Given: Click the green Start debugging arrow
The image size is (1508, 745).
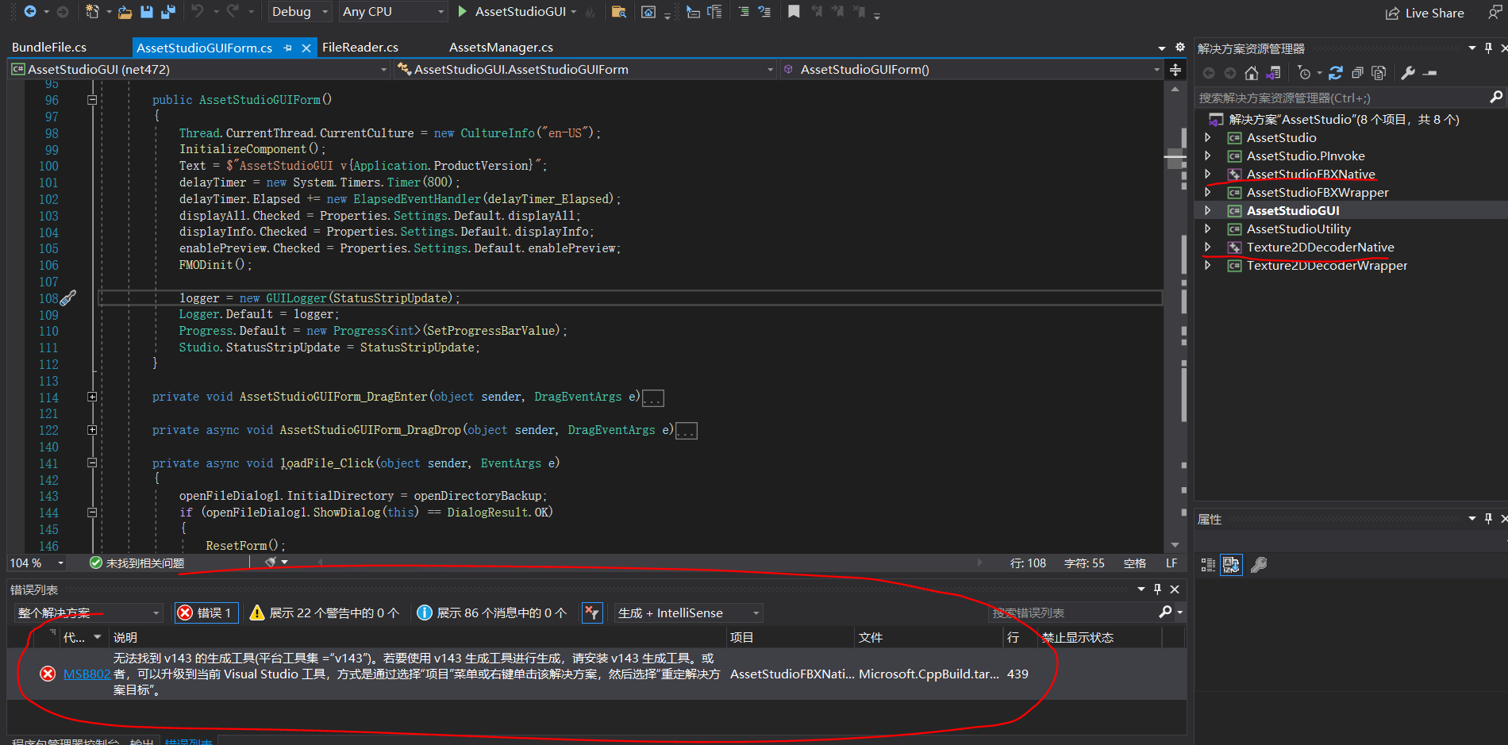Looking at the screenshot, I should coord(463,12).
